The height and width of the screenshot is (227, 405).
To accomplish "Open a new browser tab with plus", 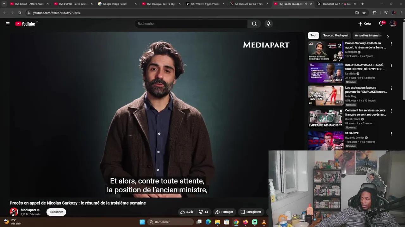I will [x=362, y=4].
